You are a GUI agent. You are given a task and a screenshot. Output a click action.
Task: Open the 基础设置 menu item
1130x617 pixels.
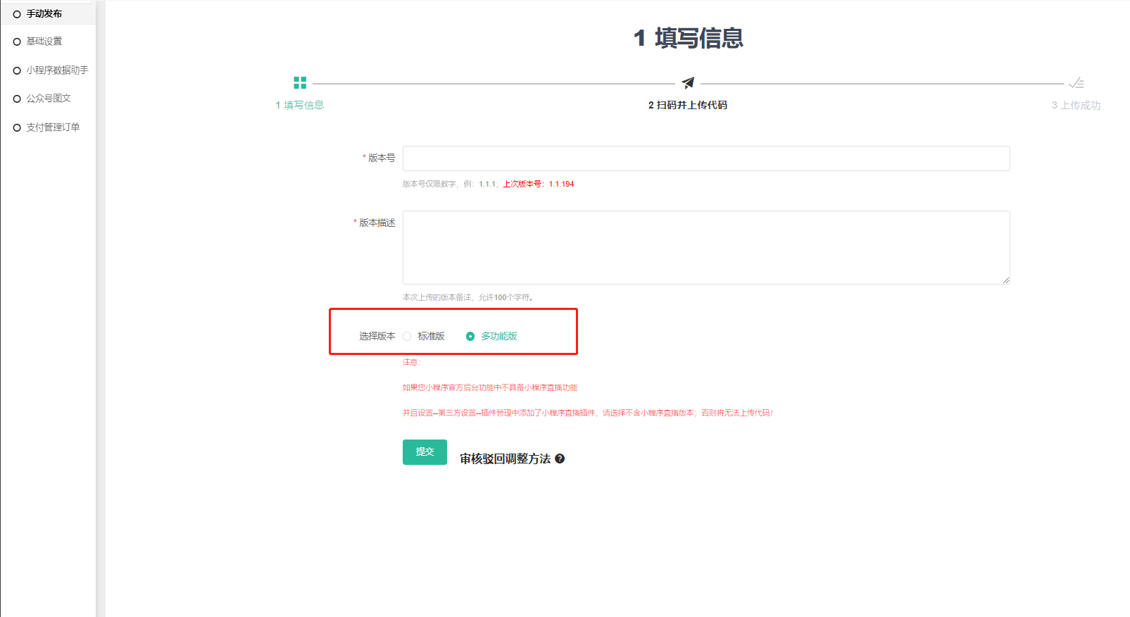pyautogui.click(x=44, y=42)
